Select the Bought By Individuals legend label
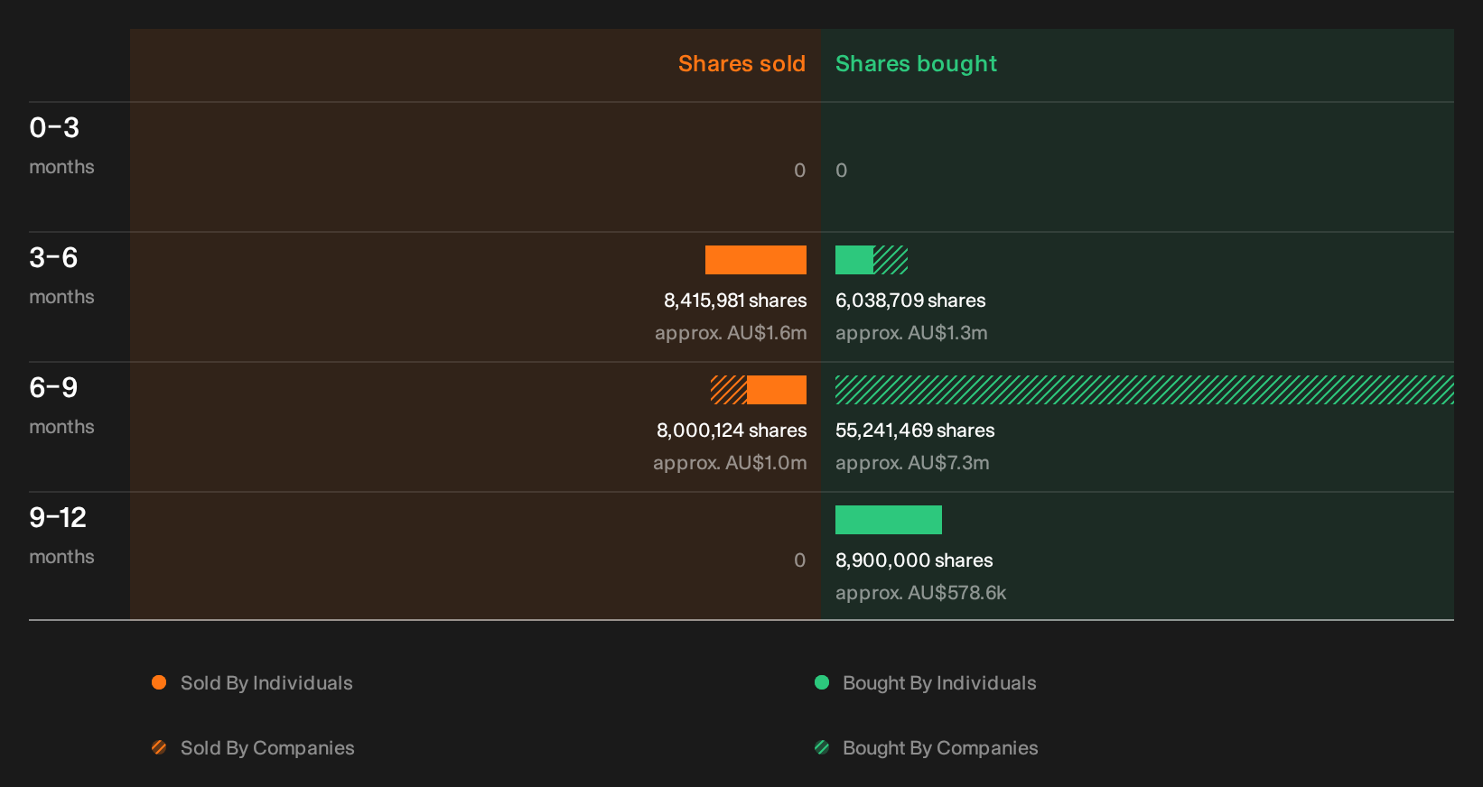Viewport: 1483px width, 787px height. (x=939, y=683)
